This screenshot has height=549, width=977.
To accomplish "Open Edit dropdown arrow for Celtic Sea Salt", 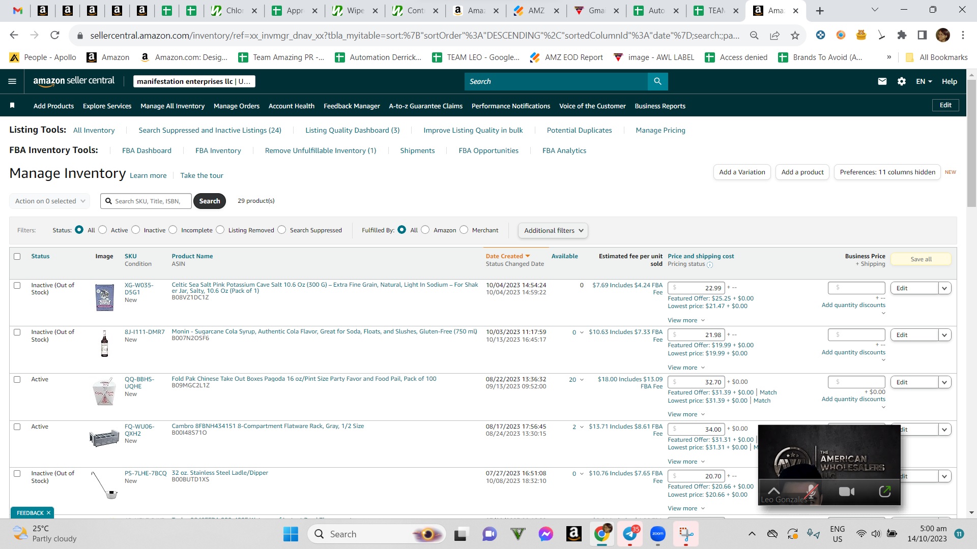I will (944, 288).
